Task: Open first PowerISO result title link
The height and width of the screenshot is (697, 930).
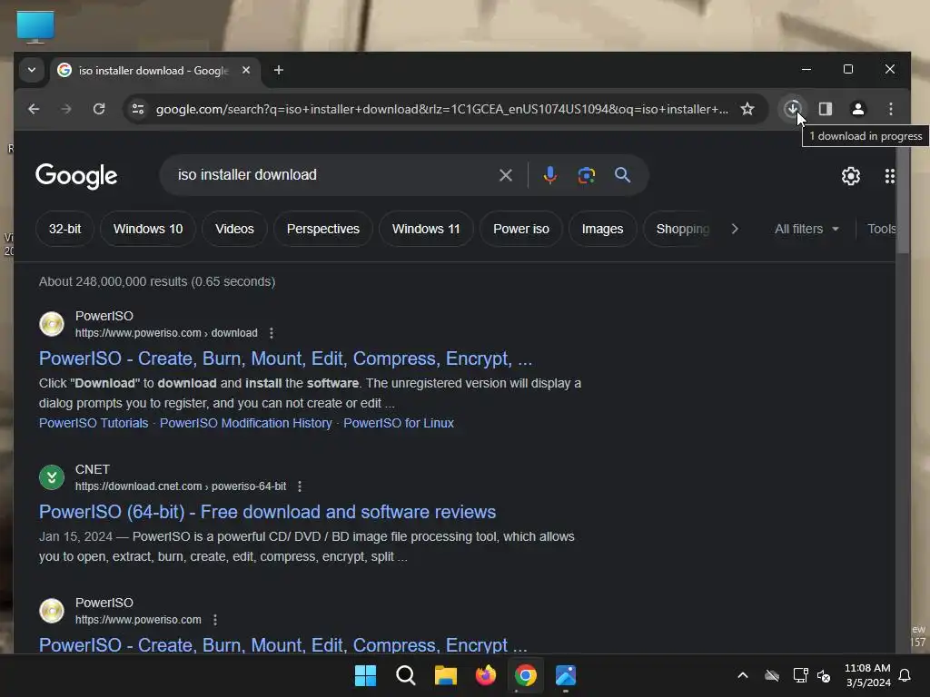Action: [x=285, y=358]
